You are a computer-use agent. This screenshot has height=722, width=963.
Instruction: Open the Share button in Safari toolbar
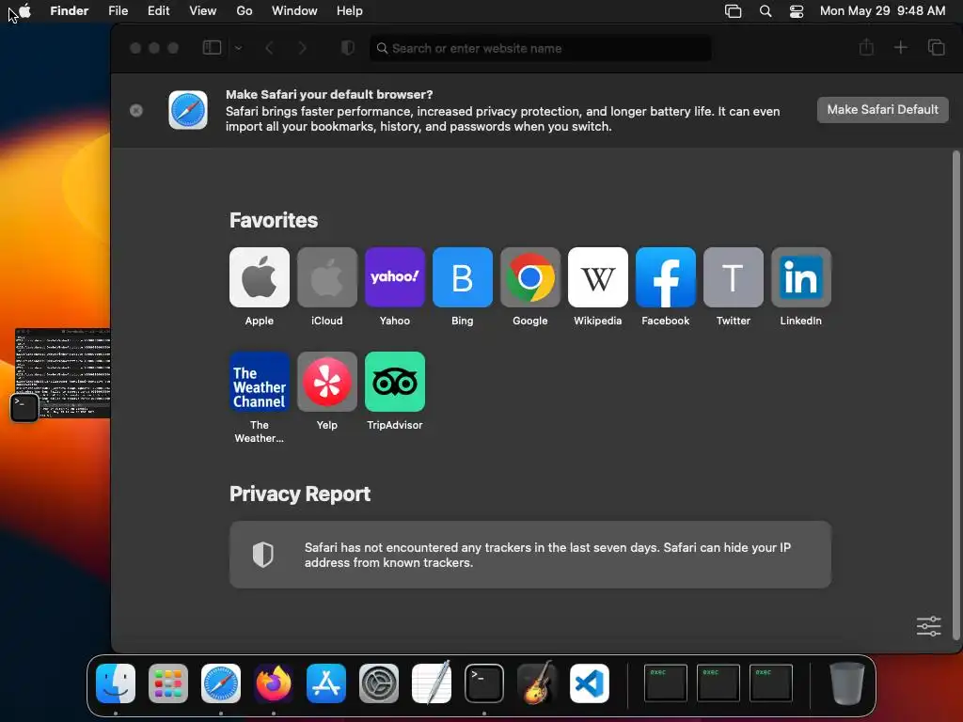[866, 47]
